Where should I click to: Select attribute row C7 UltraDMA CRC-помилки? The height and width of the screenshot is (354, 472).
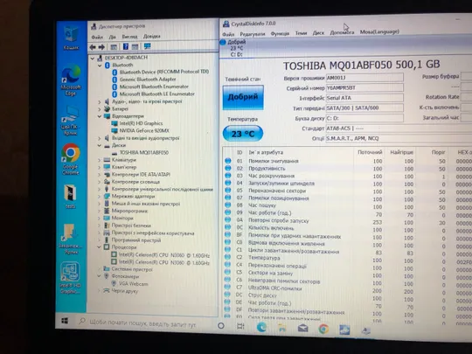point(348,288)
